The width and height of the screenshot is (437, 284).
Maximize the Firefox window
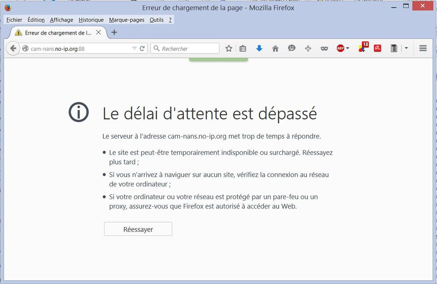click(406, 6)
